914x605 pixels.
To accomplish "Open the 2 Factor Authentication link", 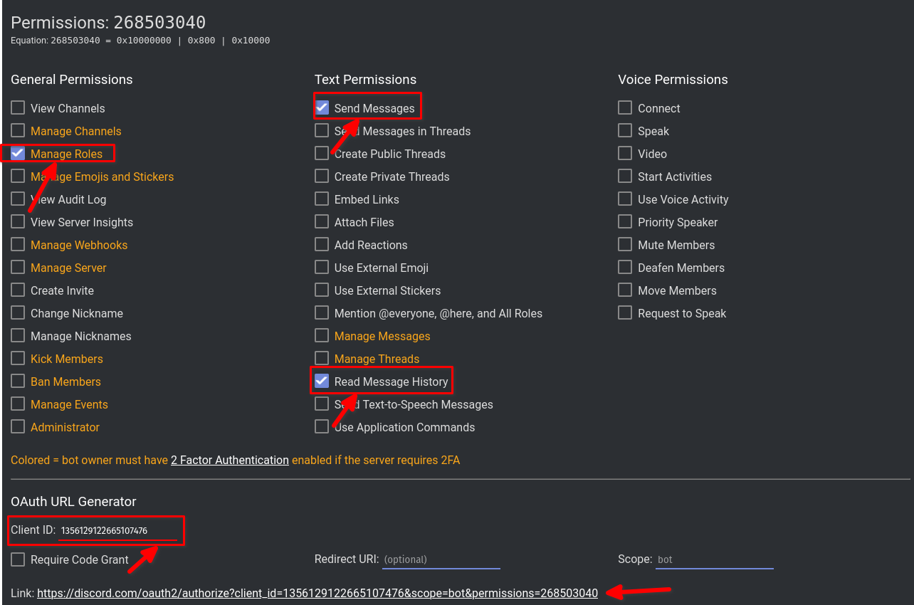I will pos(229,460).
